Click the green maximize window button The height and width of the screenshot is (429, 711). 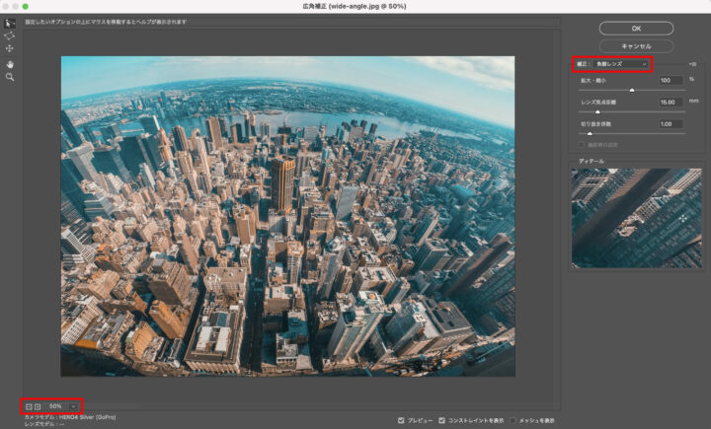point(26,6)
